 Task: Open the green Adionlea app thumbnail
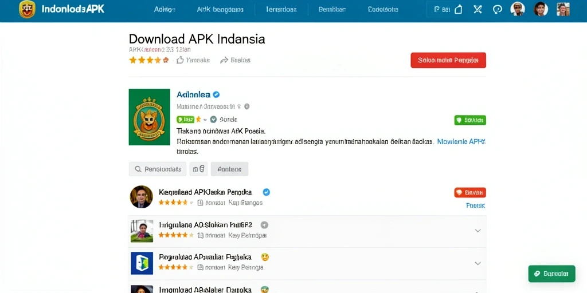click(x=150, y=117)
